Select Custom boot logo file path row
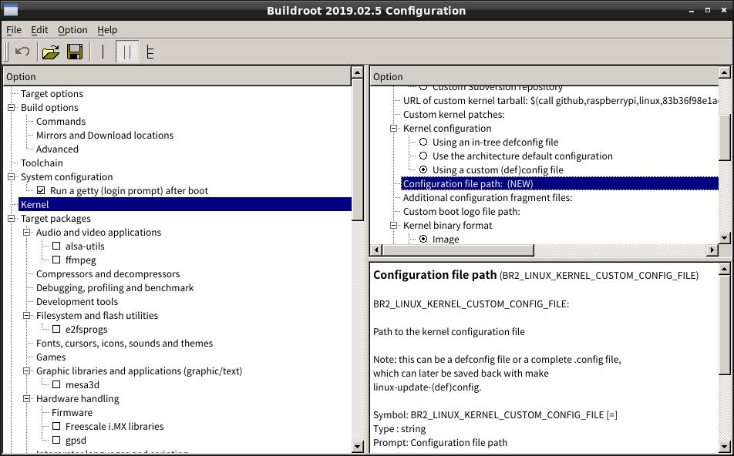Viewport: 734px width, 456px height. [462, 211]
